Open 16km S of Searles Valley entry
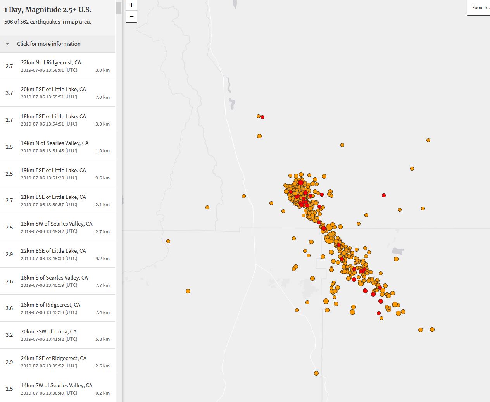Viewport: 490px width, 402px height. coord(57,281)
